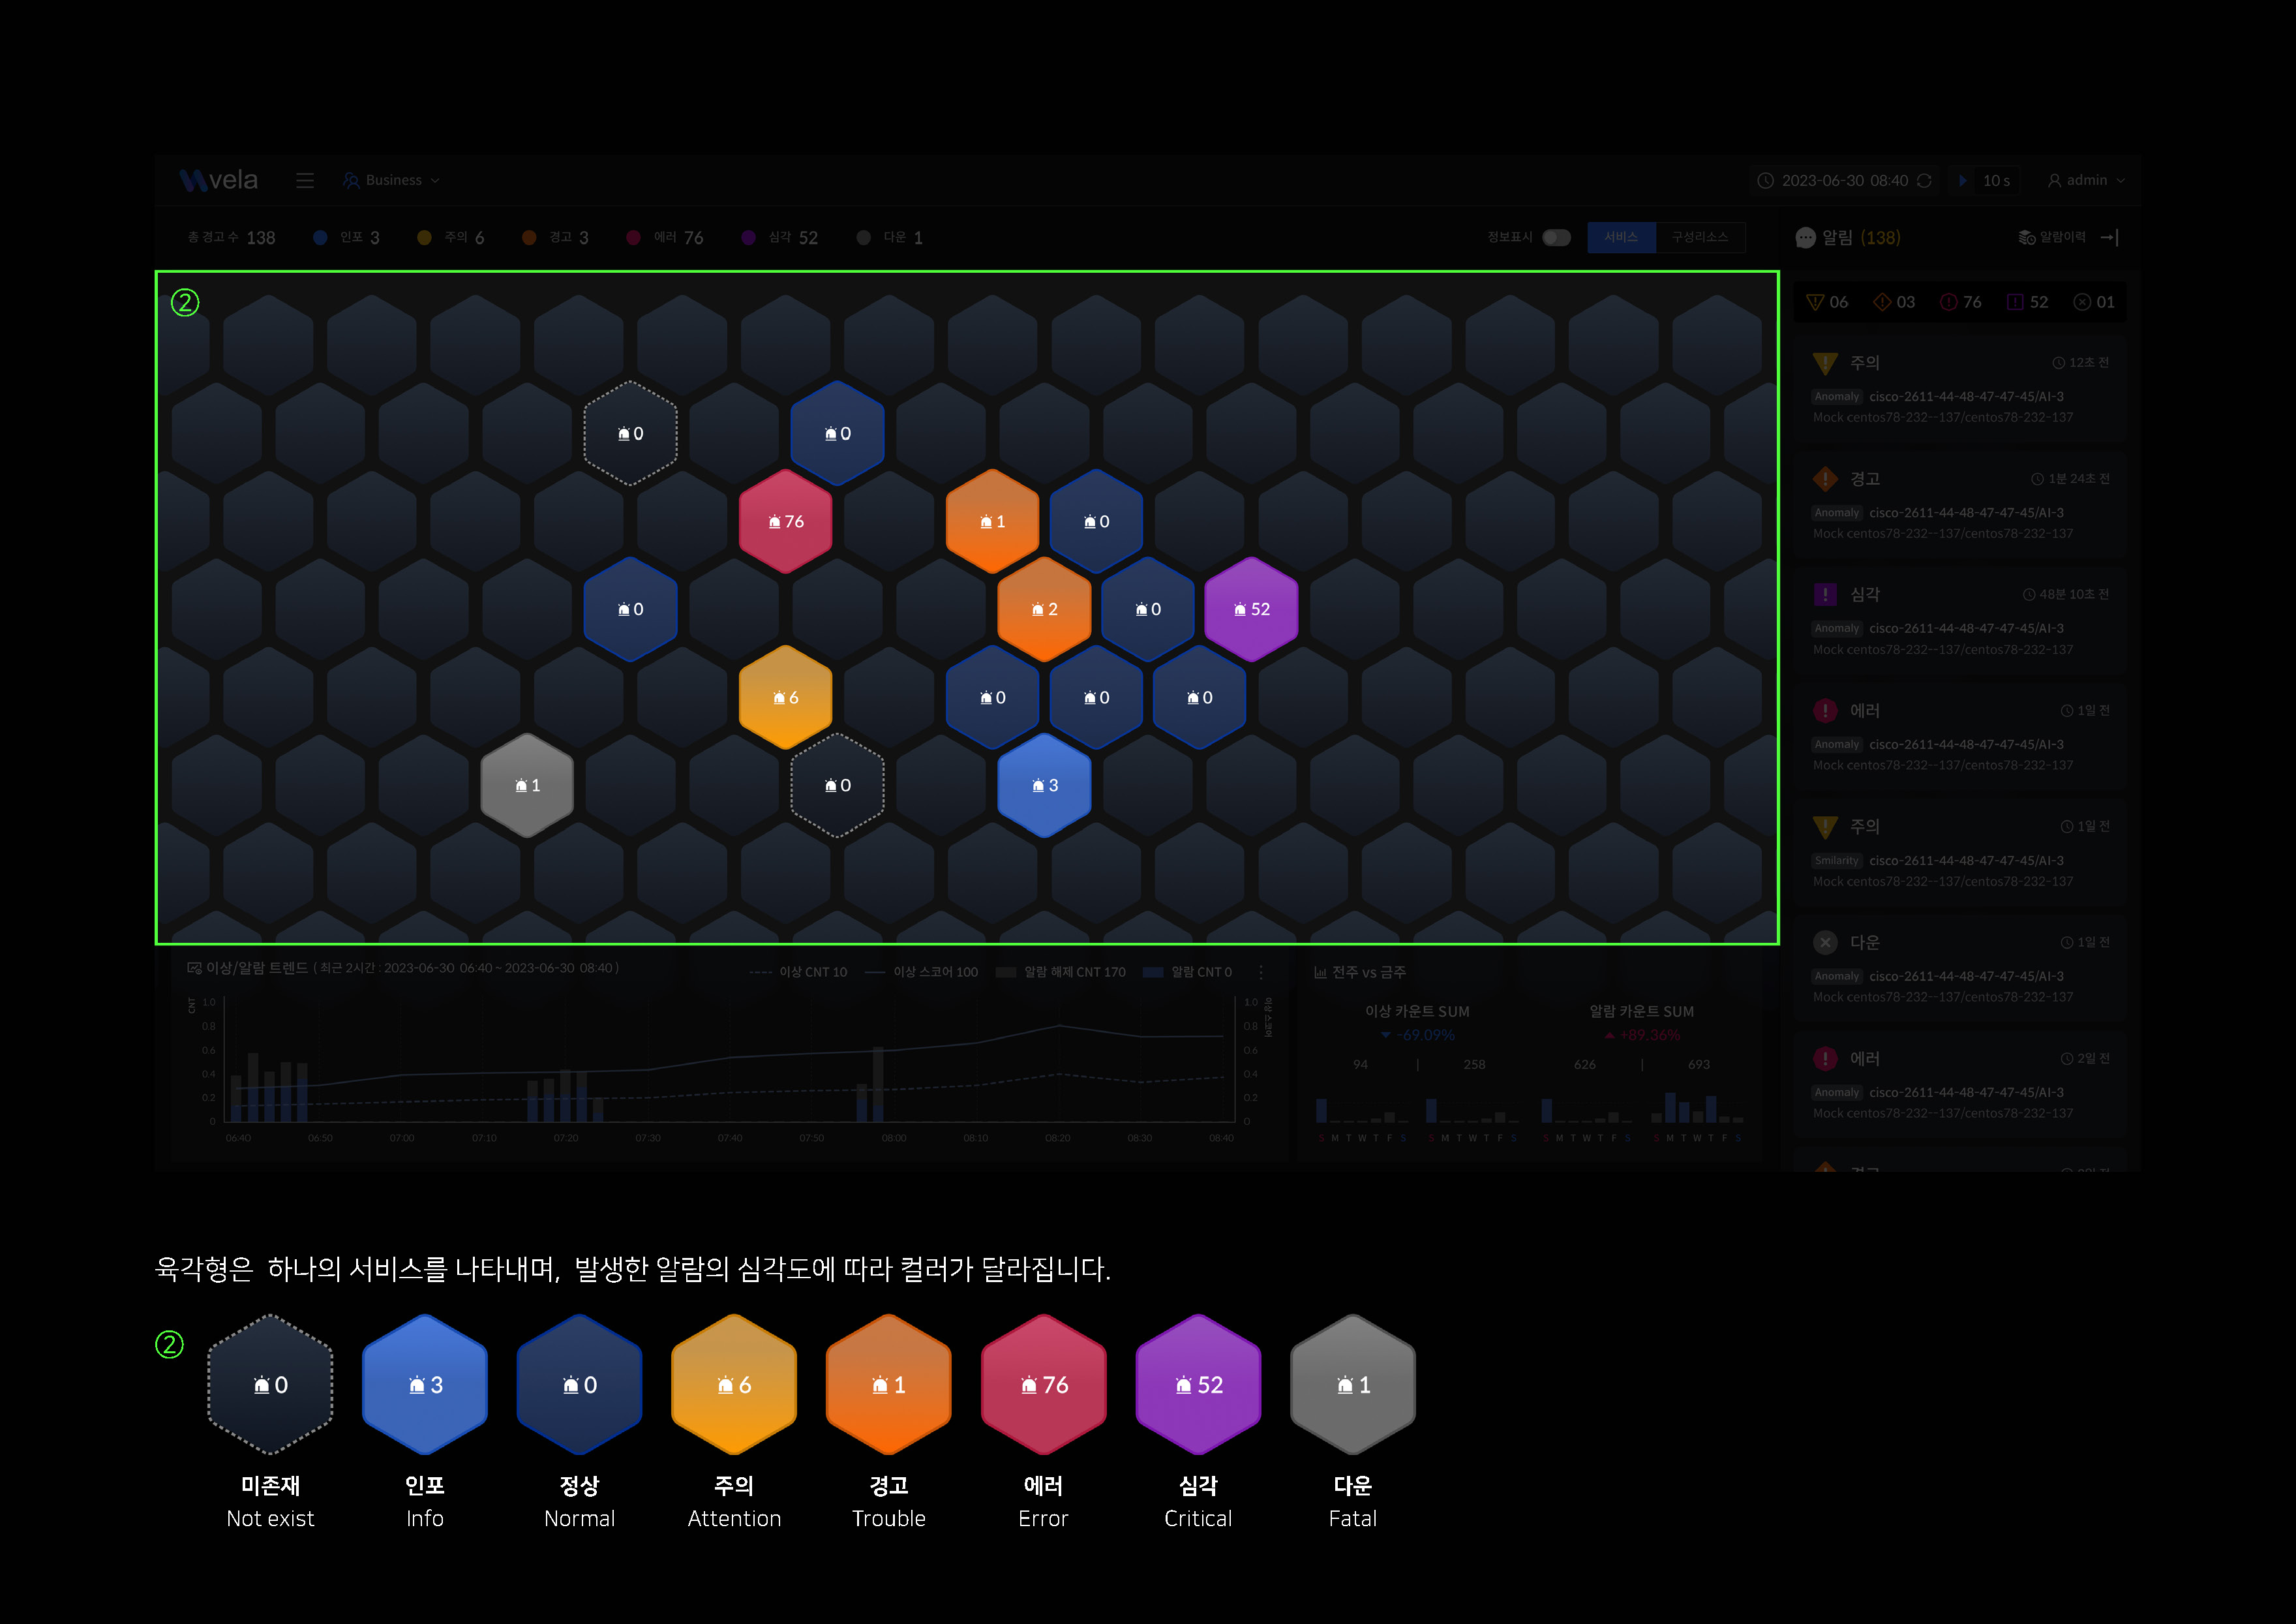Open trend chart three-dot options menu
Screen dimensions: 2296x1624
(x=1261, y=972)
